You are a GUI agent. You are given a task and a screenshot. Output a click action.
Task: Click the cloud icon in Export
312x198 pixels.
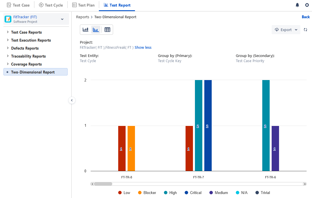[277, 30]
